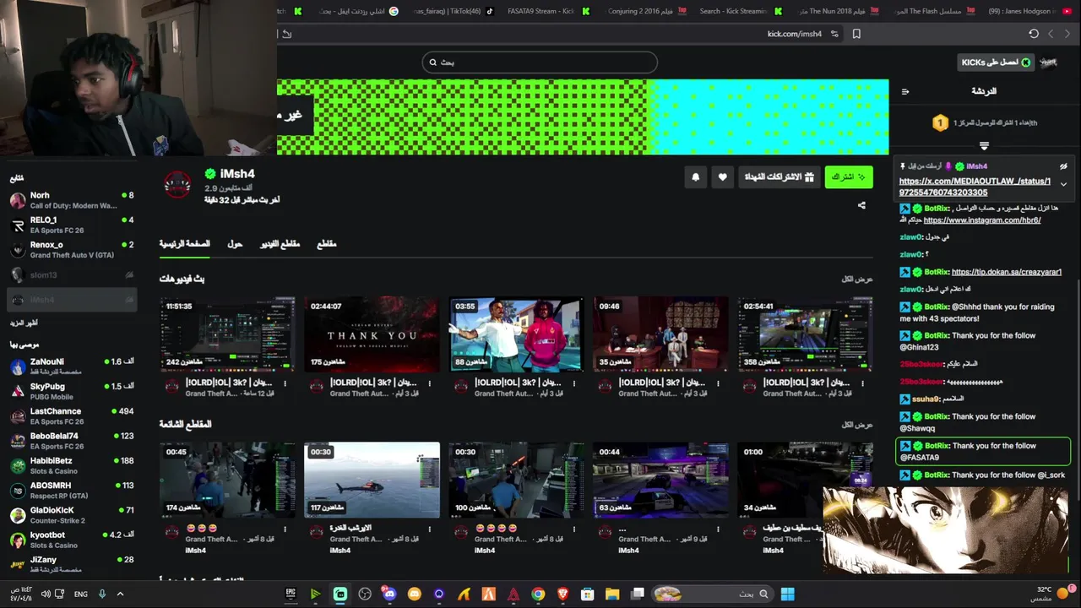Hide the pinned message eye icon
Viewport: 1081px width, 608px height.
(1063, 166)
